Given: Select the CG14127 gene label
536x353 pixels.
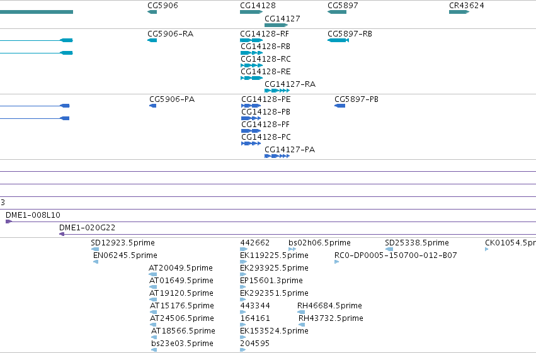Looking at the screenshot, I should pos(282,19).
